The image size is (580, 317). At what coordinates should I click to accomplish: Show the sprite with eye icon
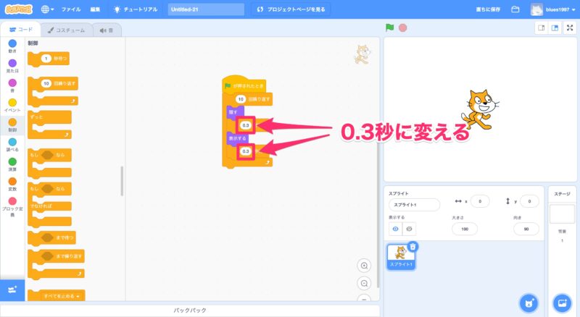pos(396,229)
